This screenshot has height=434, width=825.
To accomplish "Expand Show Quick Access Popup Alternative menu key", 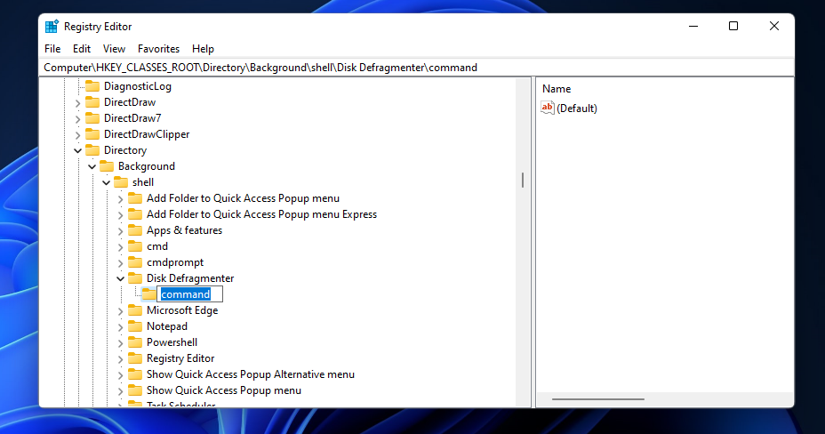I will (x=121, y=375).
